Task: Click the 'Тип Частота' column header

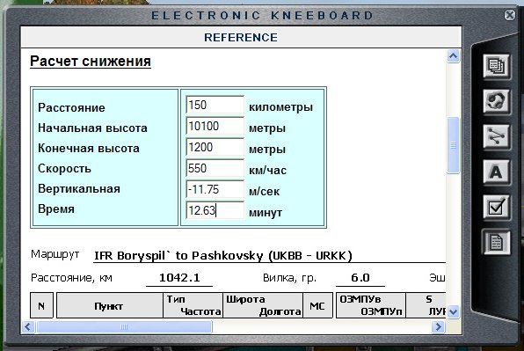Action: [x=193, y=305]
